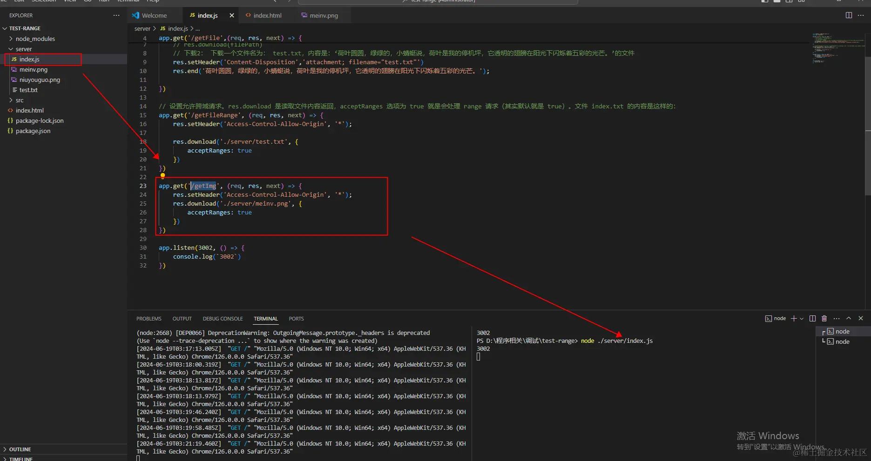The width and height of the screenshot is (871, 461).
Task: Split the editor to the right
Action: pyautogui.click(x=849, y=15)
